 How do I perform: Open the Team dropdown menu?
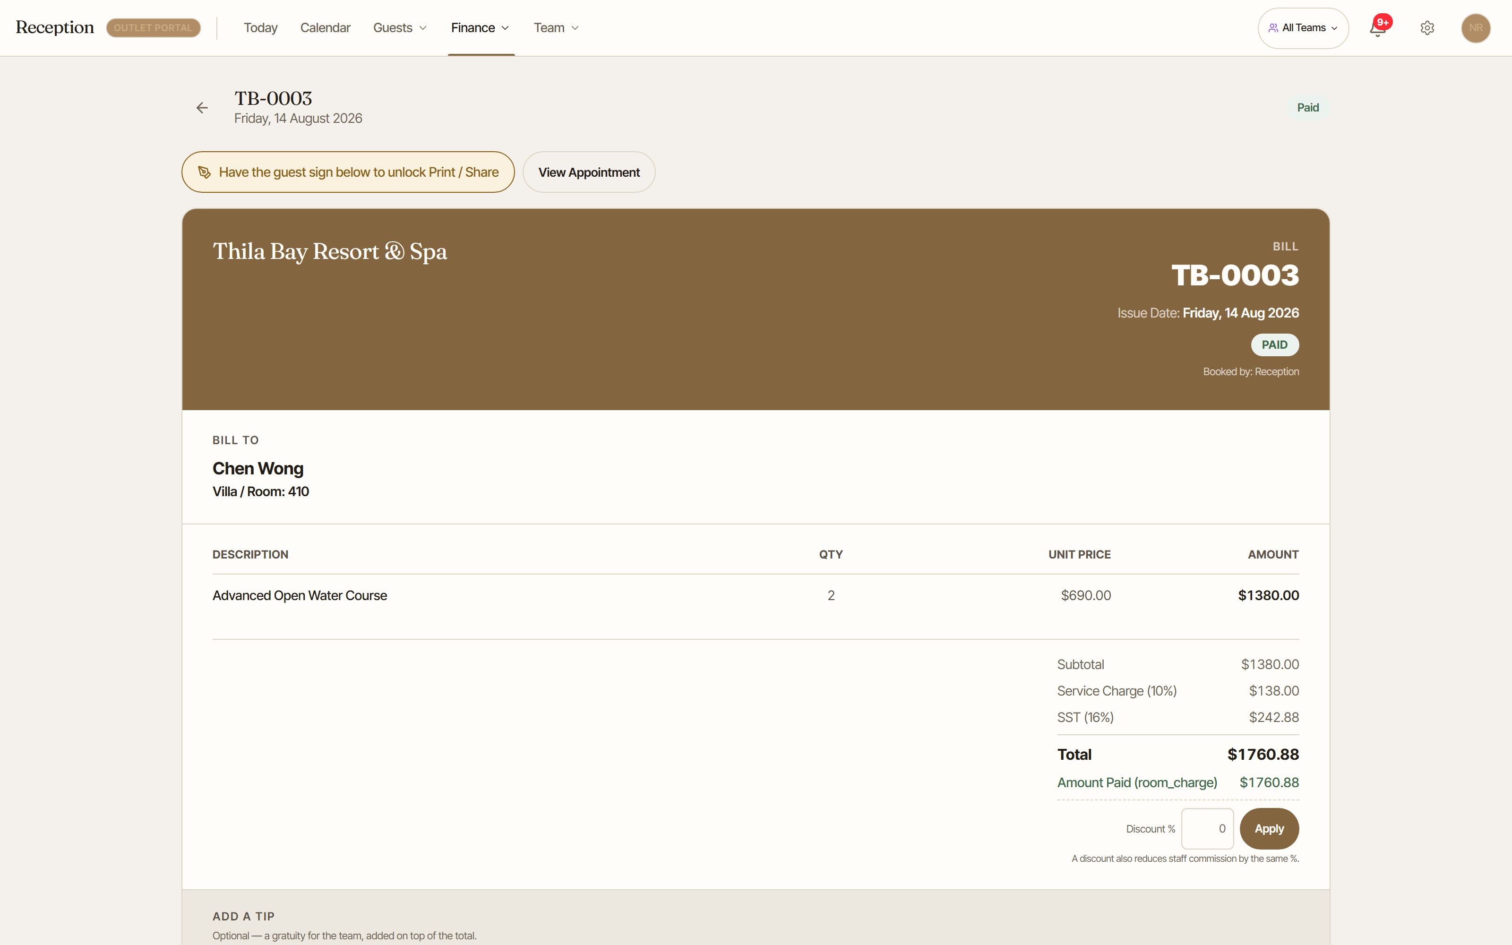pyautogui.click(x=556, y=28)
